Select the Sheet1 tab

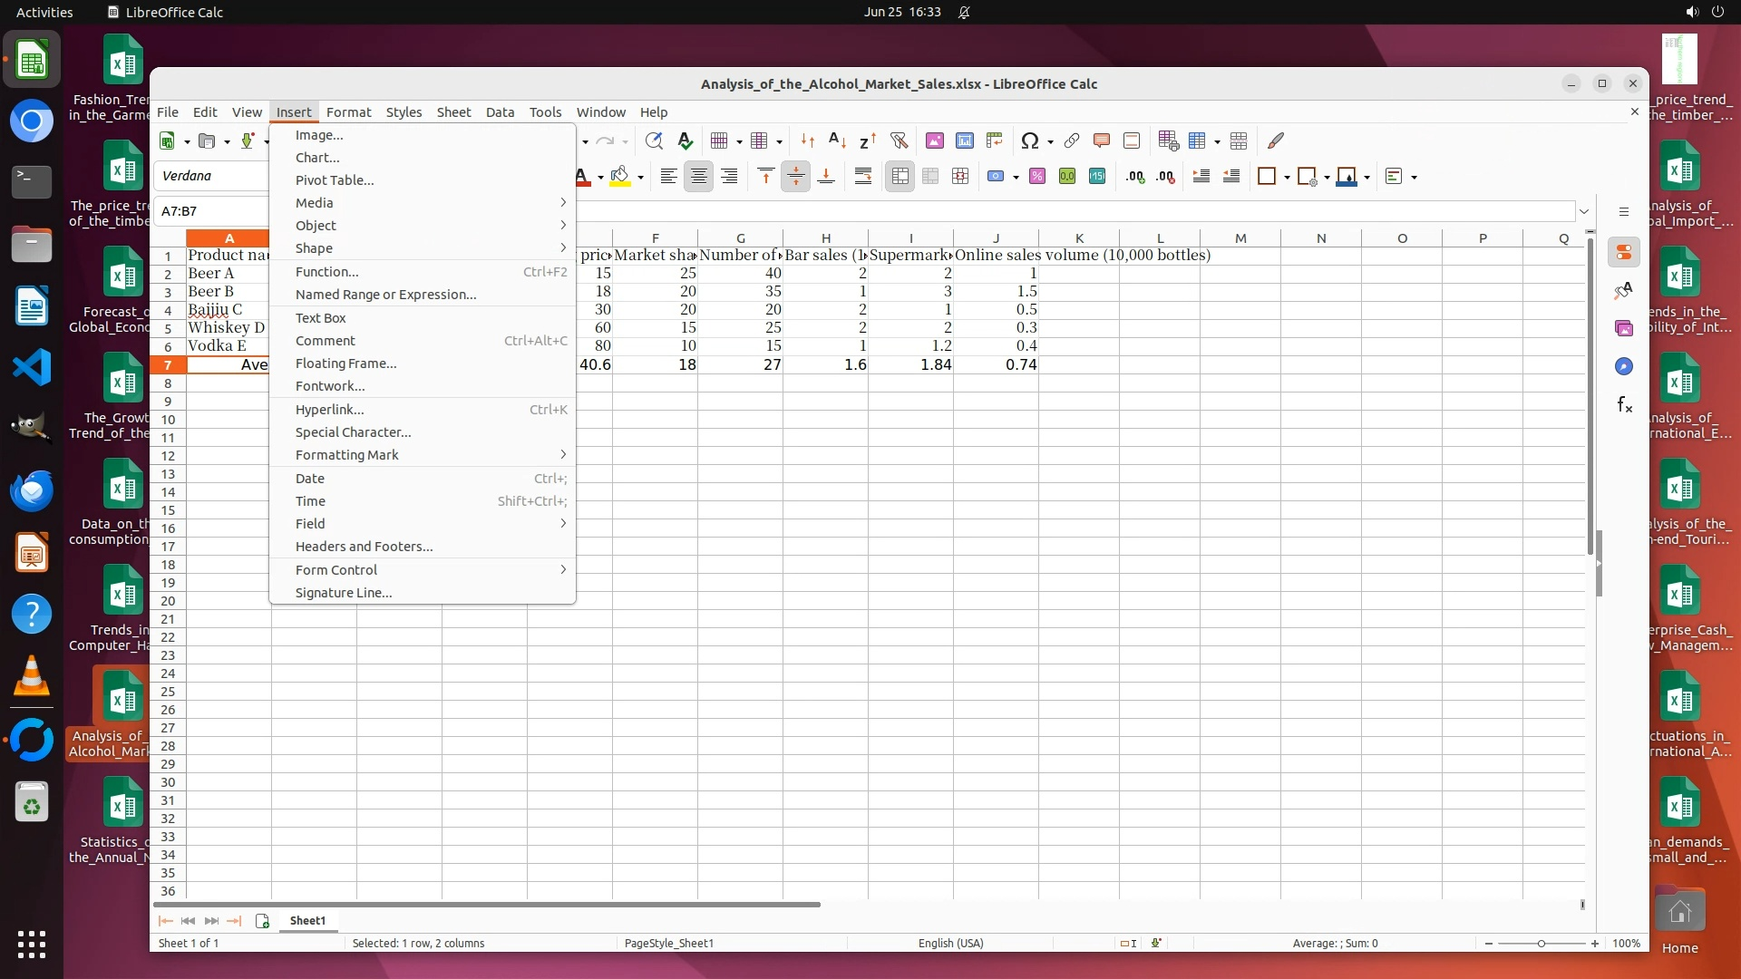[307, 920]
